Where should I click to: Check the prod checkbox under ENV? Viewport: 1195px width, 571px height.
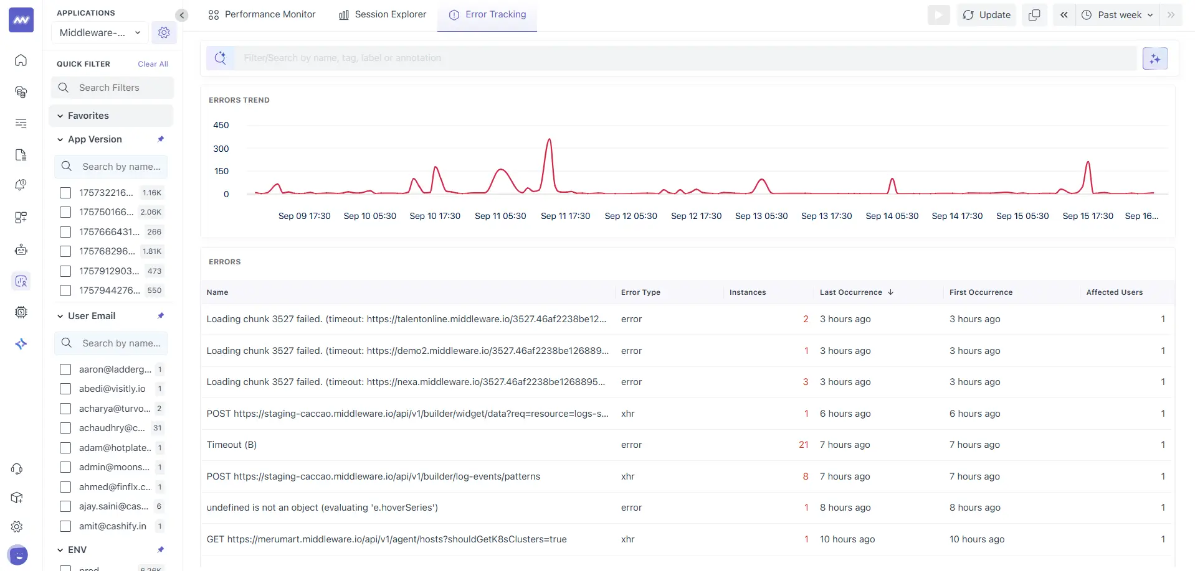(x=65, y=567)
